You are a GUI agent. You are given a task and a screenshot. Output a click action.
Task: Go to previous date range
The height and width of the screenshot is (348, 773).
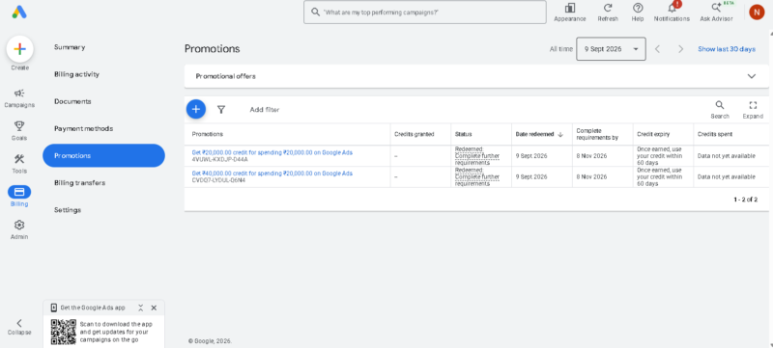tap(657, 48)
